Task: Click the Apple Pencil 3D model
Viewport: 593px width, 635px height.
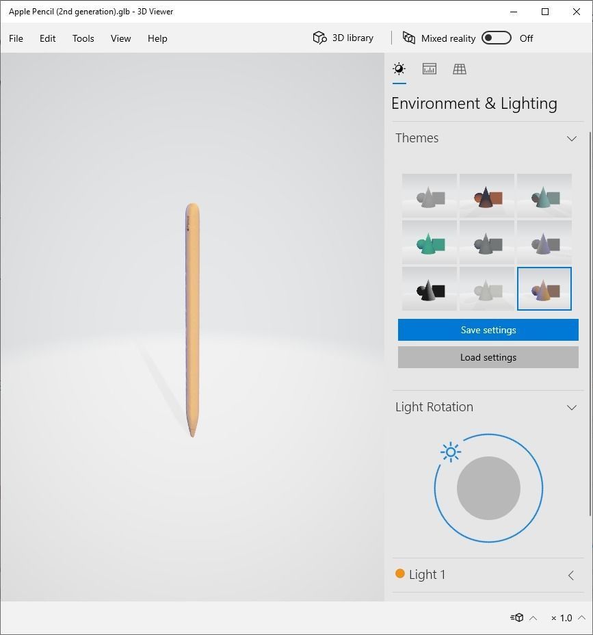Action: pos(193,320)
